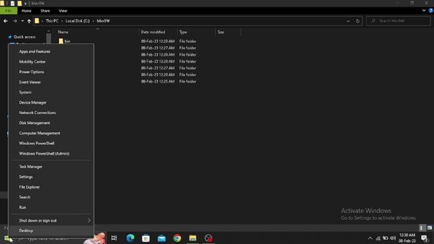Open Microsoft Store from taskbar
Viewport: 434px width, 244px height.
(x=146, y=238)
